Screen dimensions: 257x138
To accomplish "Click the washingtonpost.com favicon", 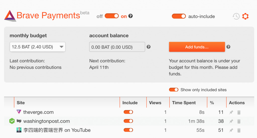I will 19,121.
